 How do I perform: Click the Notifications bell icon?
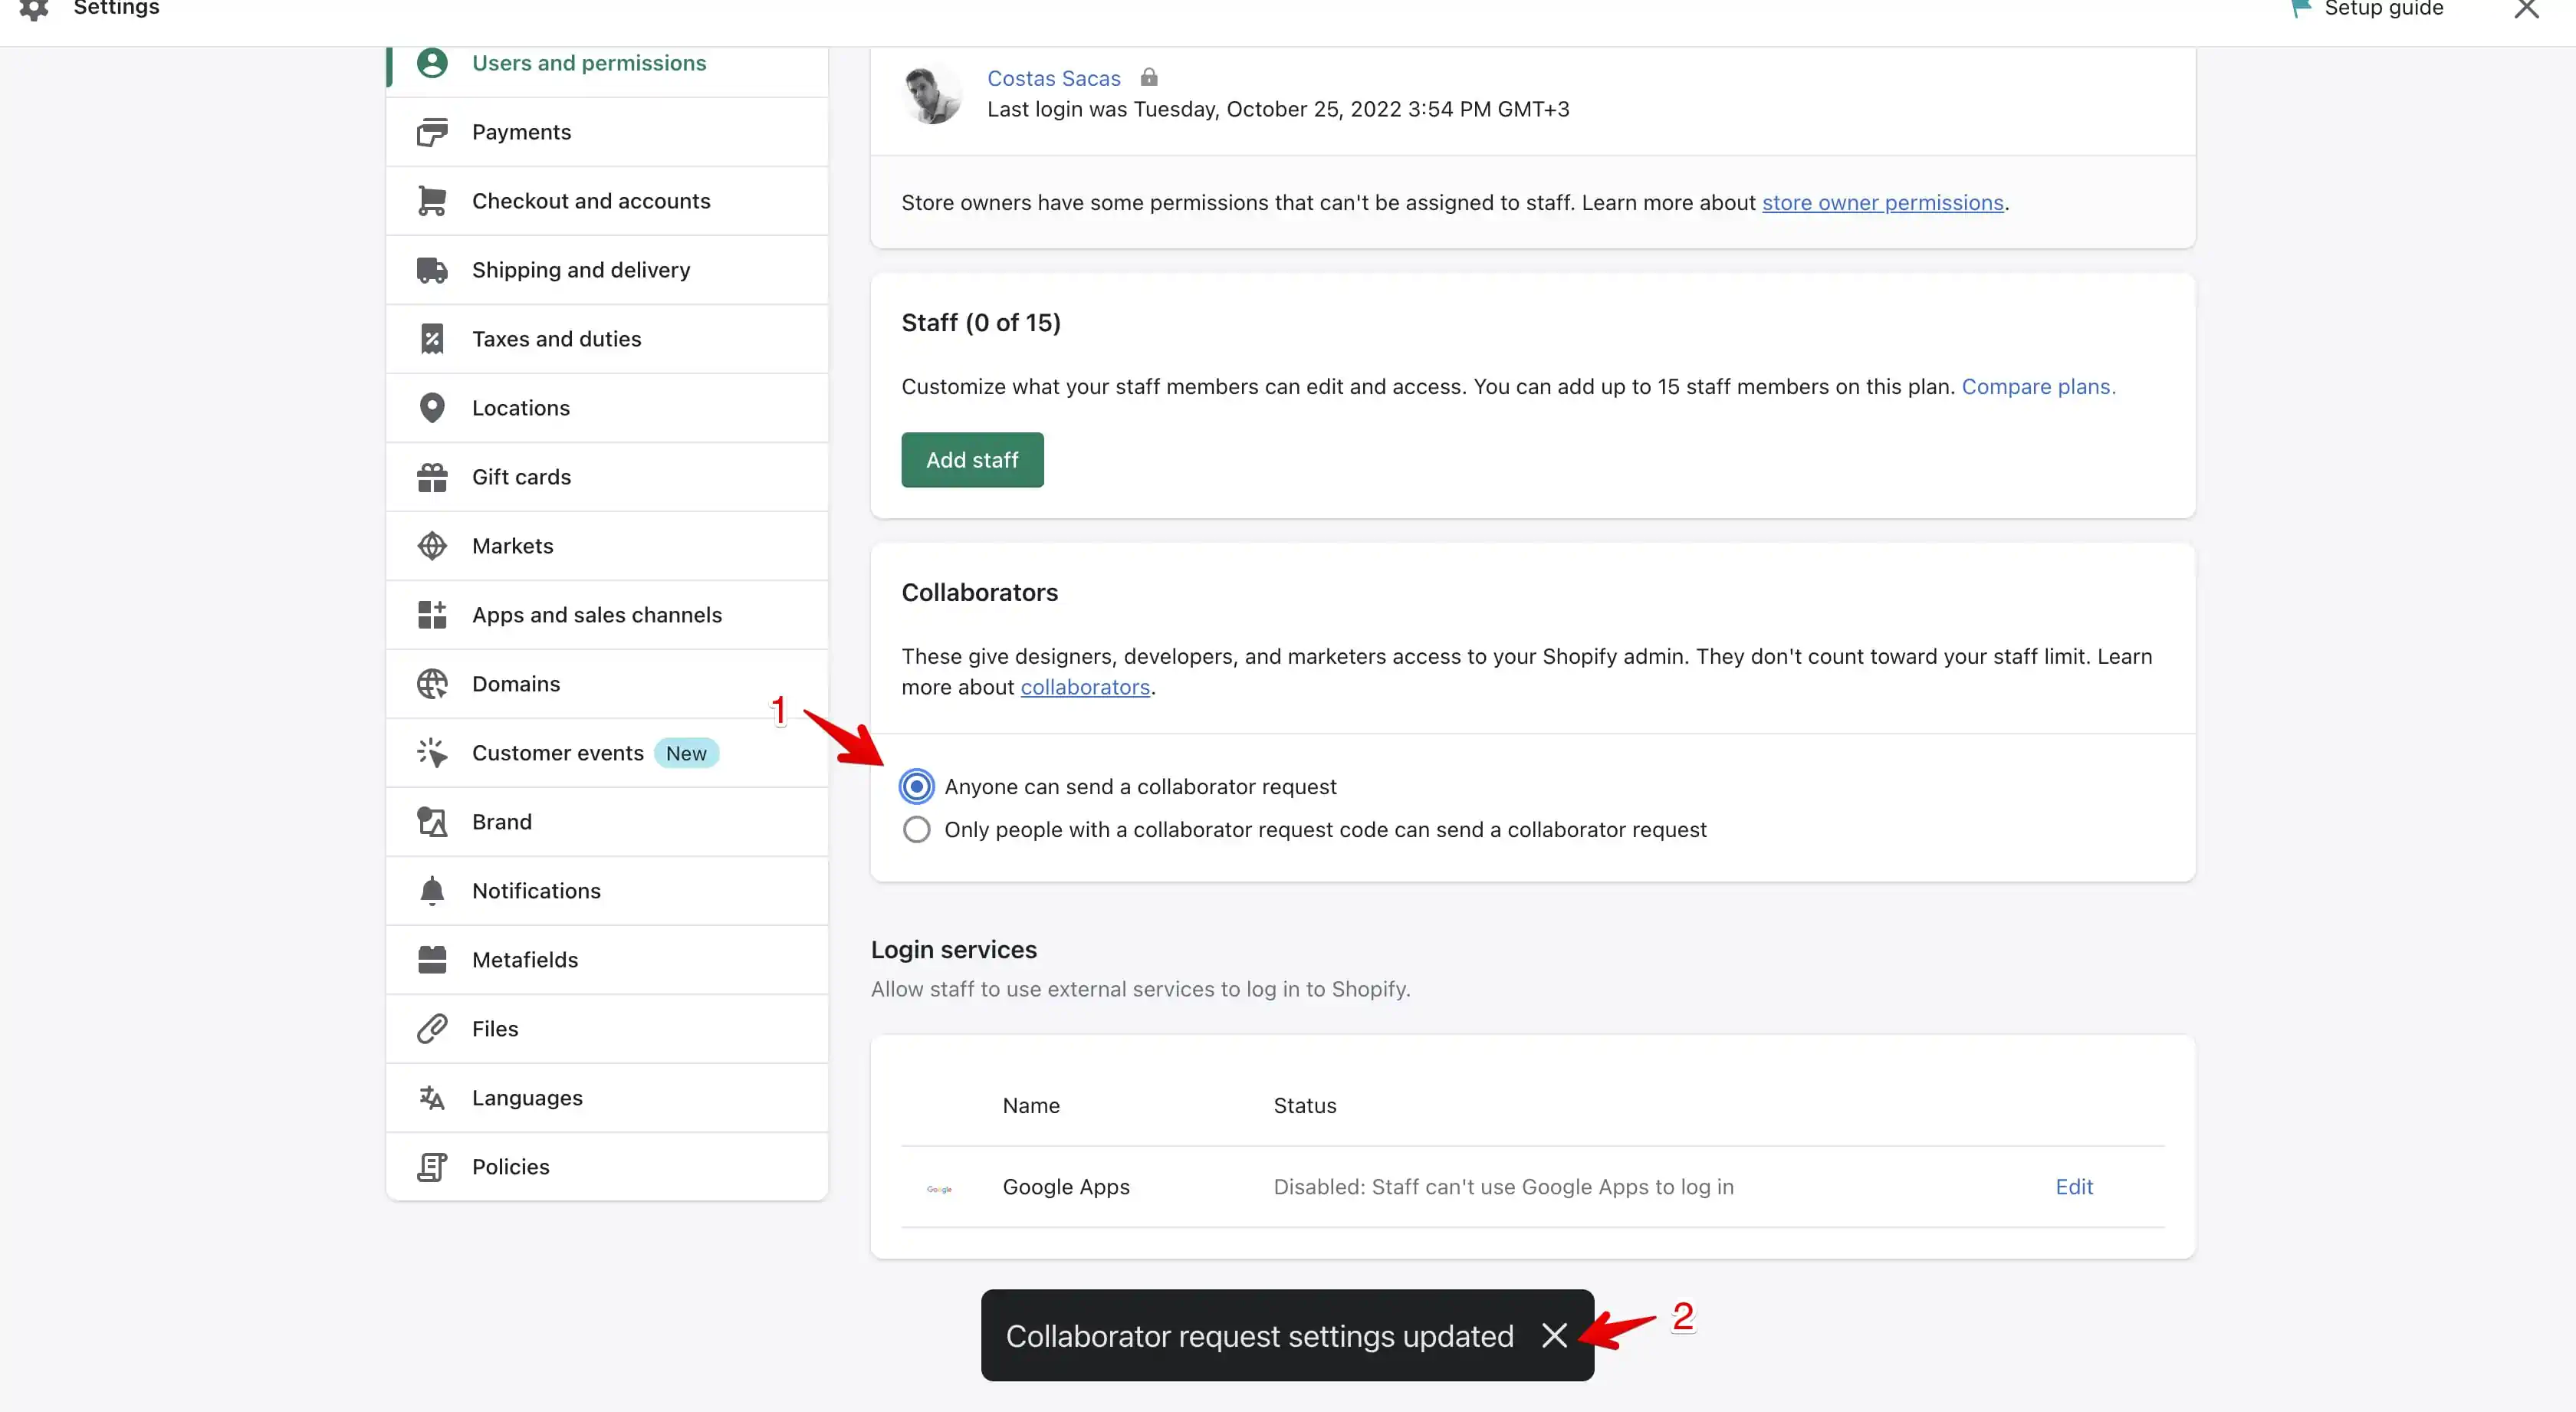[432, 891]
